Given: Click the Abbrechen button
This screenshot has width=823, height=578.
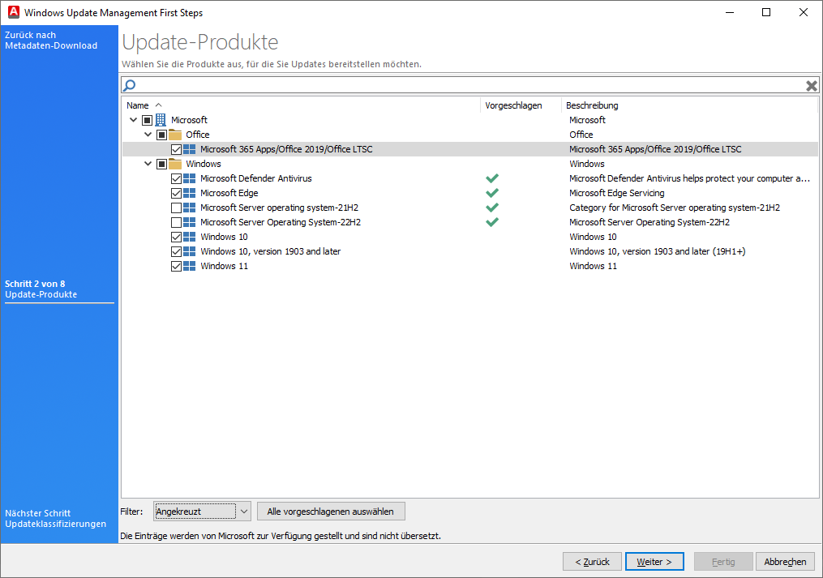Looking at the screenshot, I should 785,562.
